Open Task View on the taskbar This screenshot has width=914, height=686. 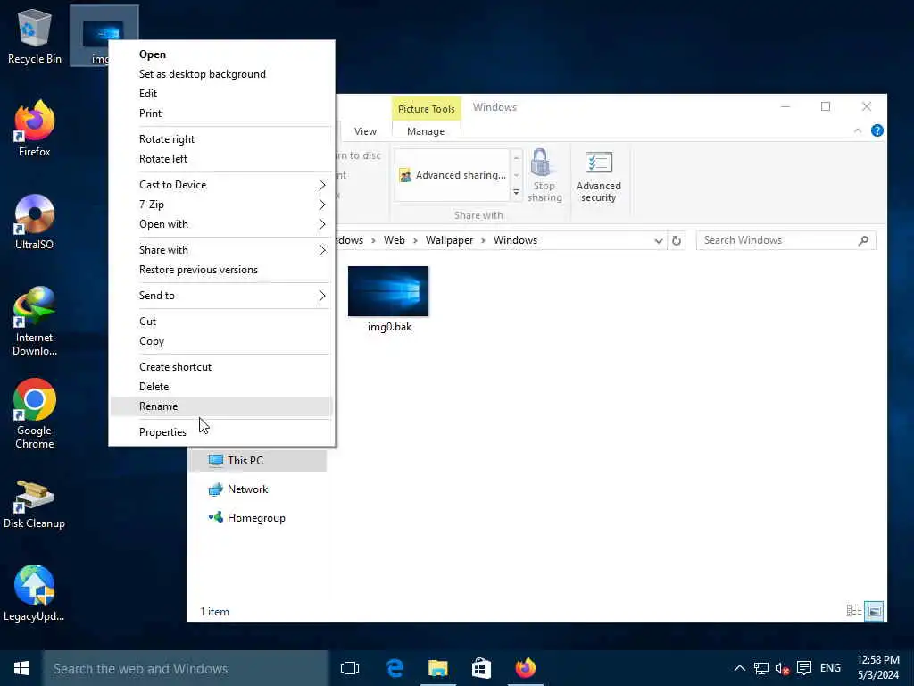tap(350, 668)
